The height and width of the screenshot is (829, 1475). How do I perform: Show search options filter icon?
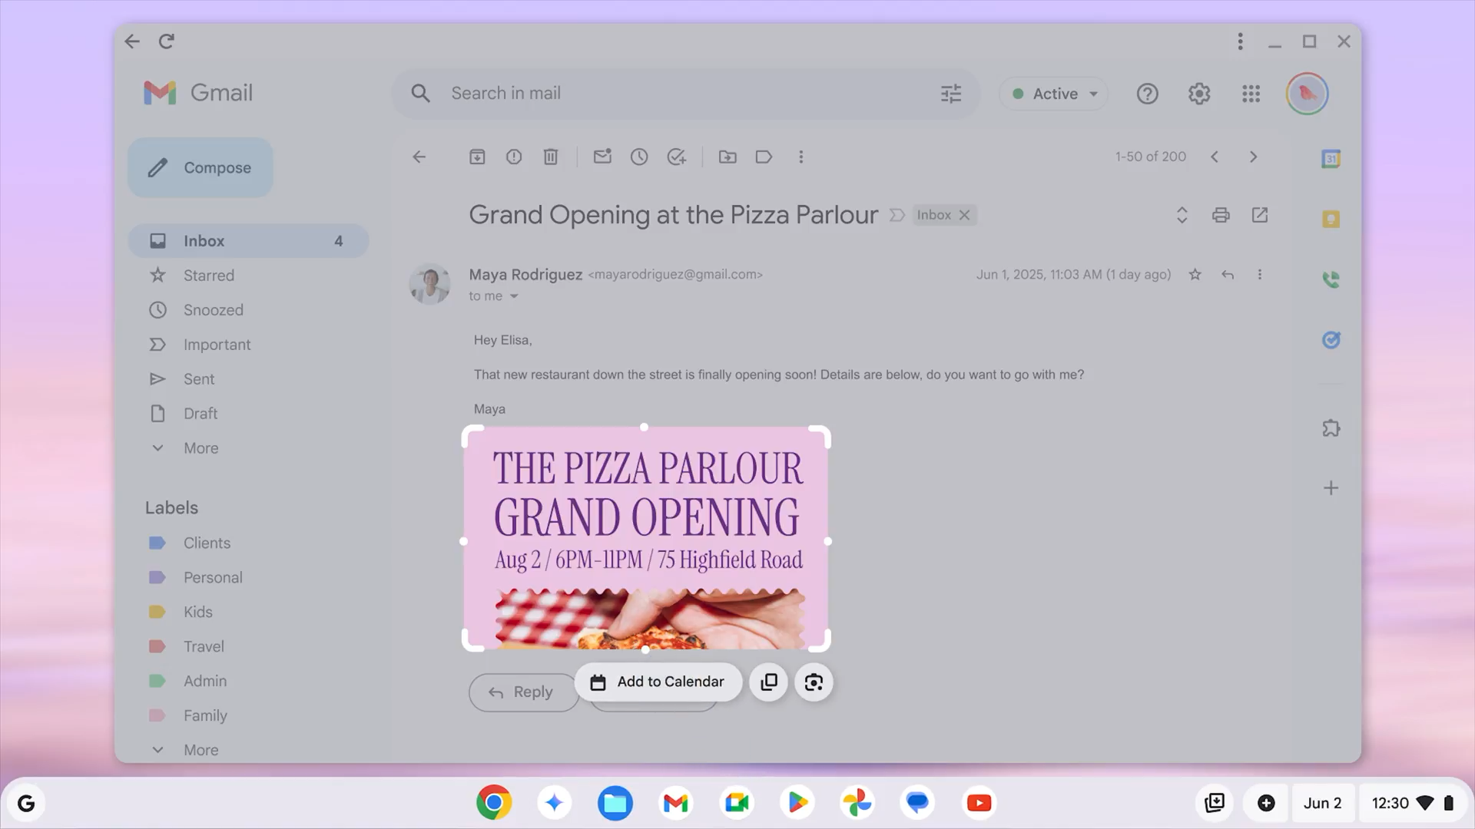(x=951, y=94)
